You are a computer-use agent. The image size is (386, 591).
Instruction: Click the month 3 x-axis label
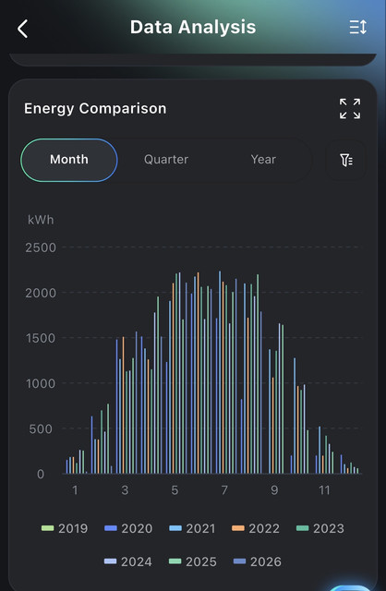click(x=125, y=490)
